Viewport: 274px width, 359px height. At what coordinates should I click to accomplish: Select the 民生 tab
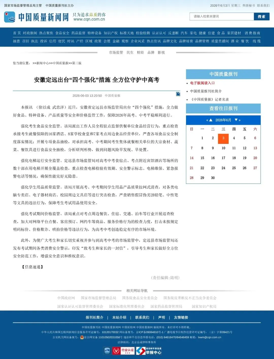[x=130, y=52]
